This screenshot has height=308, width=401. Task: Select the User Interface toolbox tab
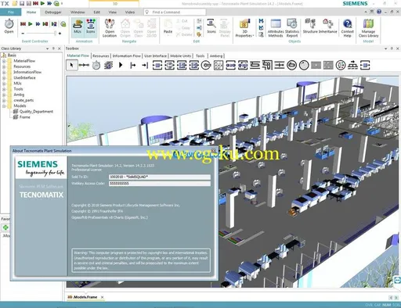(x=155, y=56)
